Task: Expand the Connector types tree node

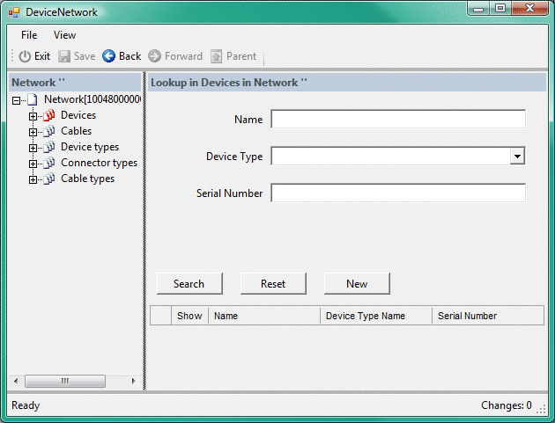Action: pyautogui.click(x=33, y=164)
